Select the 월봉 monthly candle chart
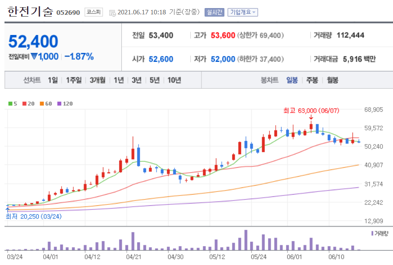Viewport: 393px width, 265px height. coord(332,80)
